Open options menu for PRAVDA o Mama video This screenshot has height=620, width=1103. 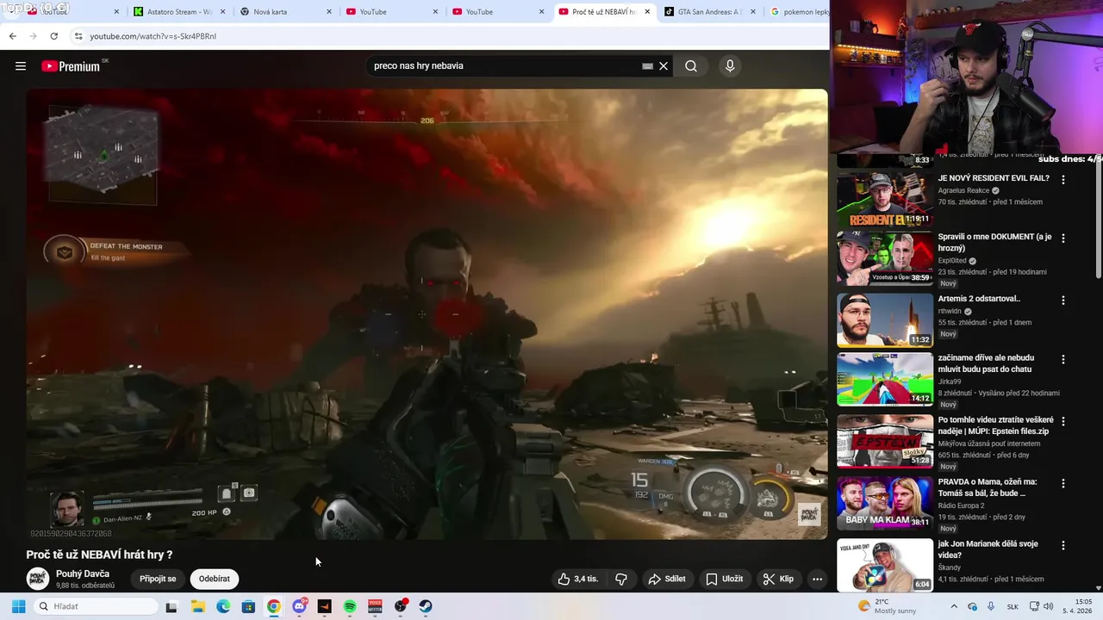pos(1063,483)
